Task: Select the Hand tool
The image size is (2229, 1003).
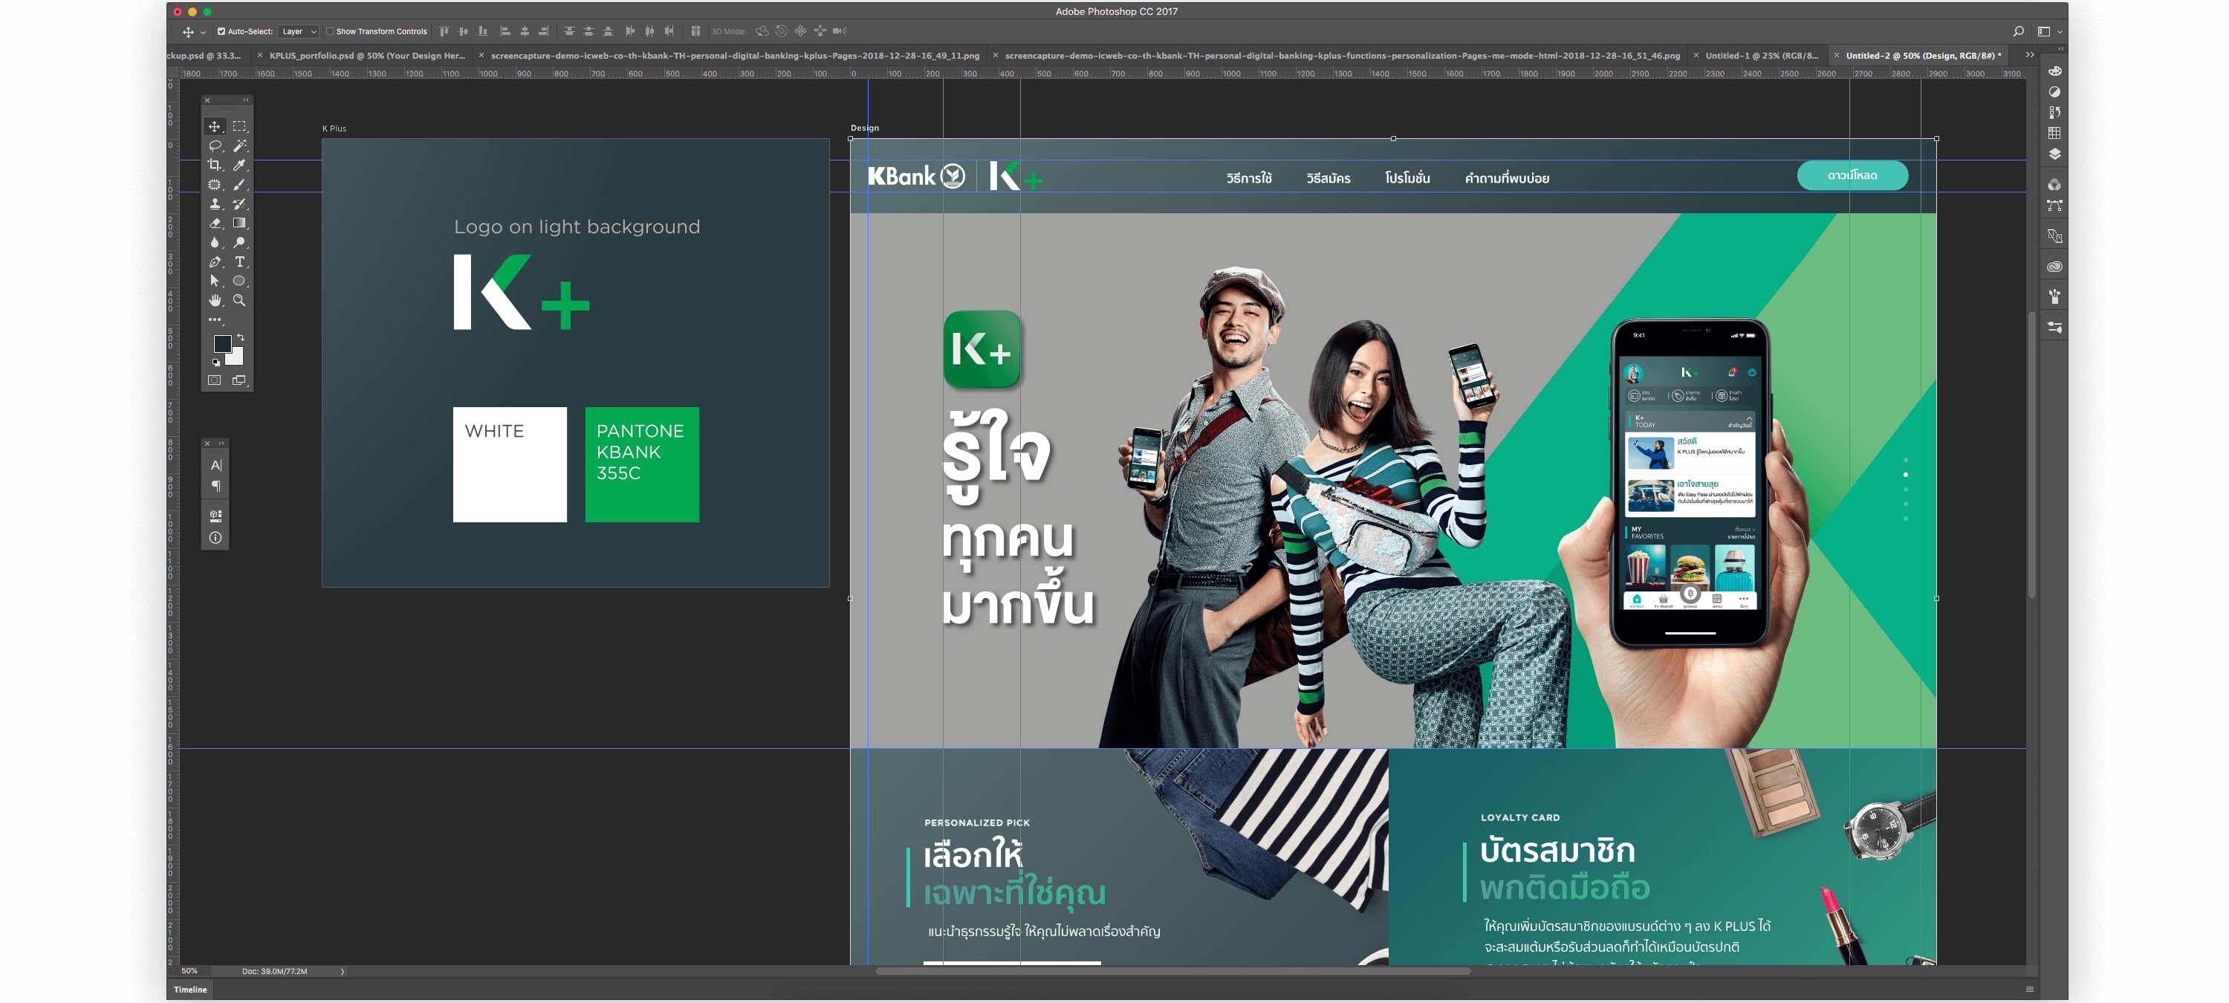Action: tap(215, 300)
